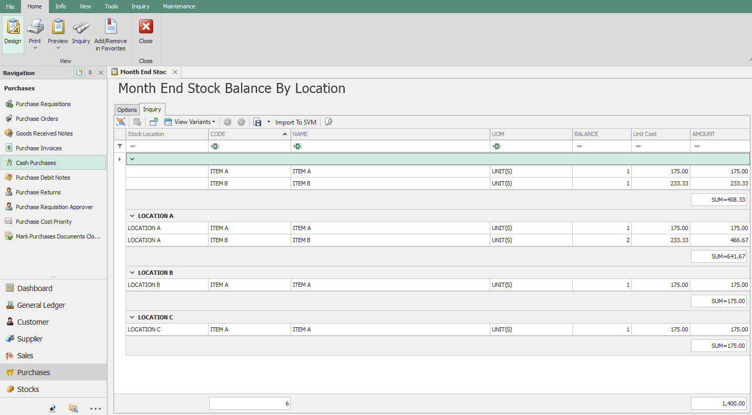This screenshot has width=752, height=415.
Task: Close the Month End Stock tab
Action: point(175,72)
